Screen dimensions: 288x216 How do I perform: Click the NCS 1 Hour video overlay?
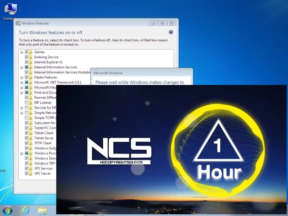click(172, 150)
